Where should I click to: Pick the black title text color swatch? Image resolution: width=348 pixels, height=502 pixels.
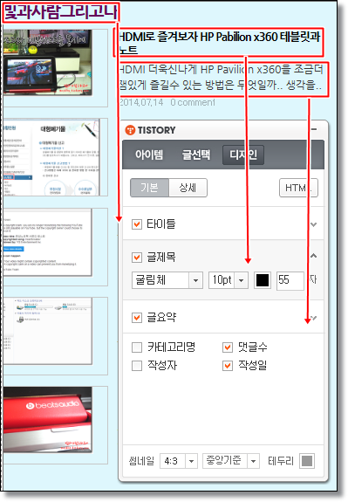coord(263,280)
